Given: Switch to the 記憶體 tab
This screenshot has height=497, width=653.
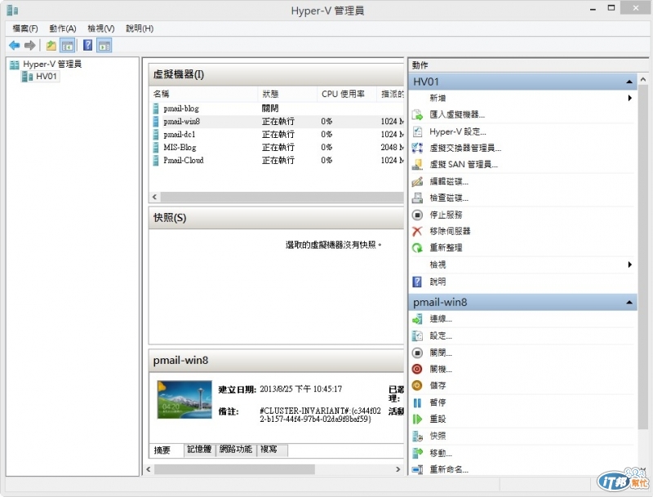Looking at the screenshot, I should tap(199, 449).
